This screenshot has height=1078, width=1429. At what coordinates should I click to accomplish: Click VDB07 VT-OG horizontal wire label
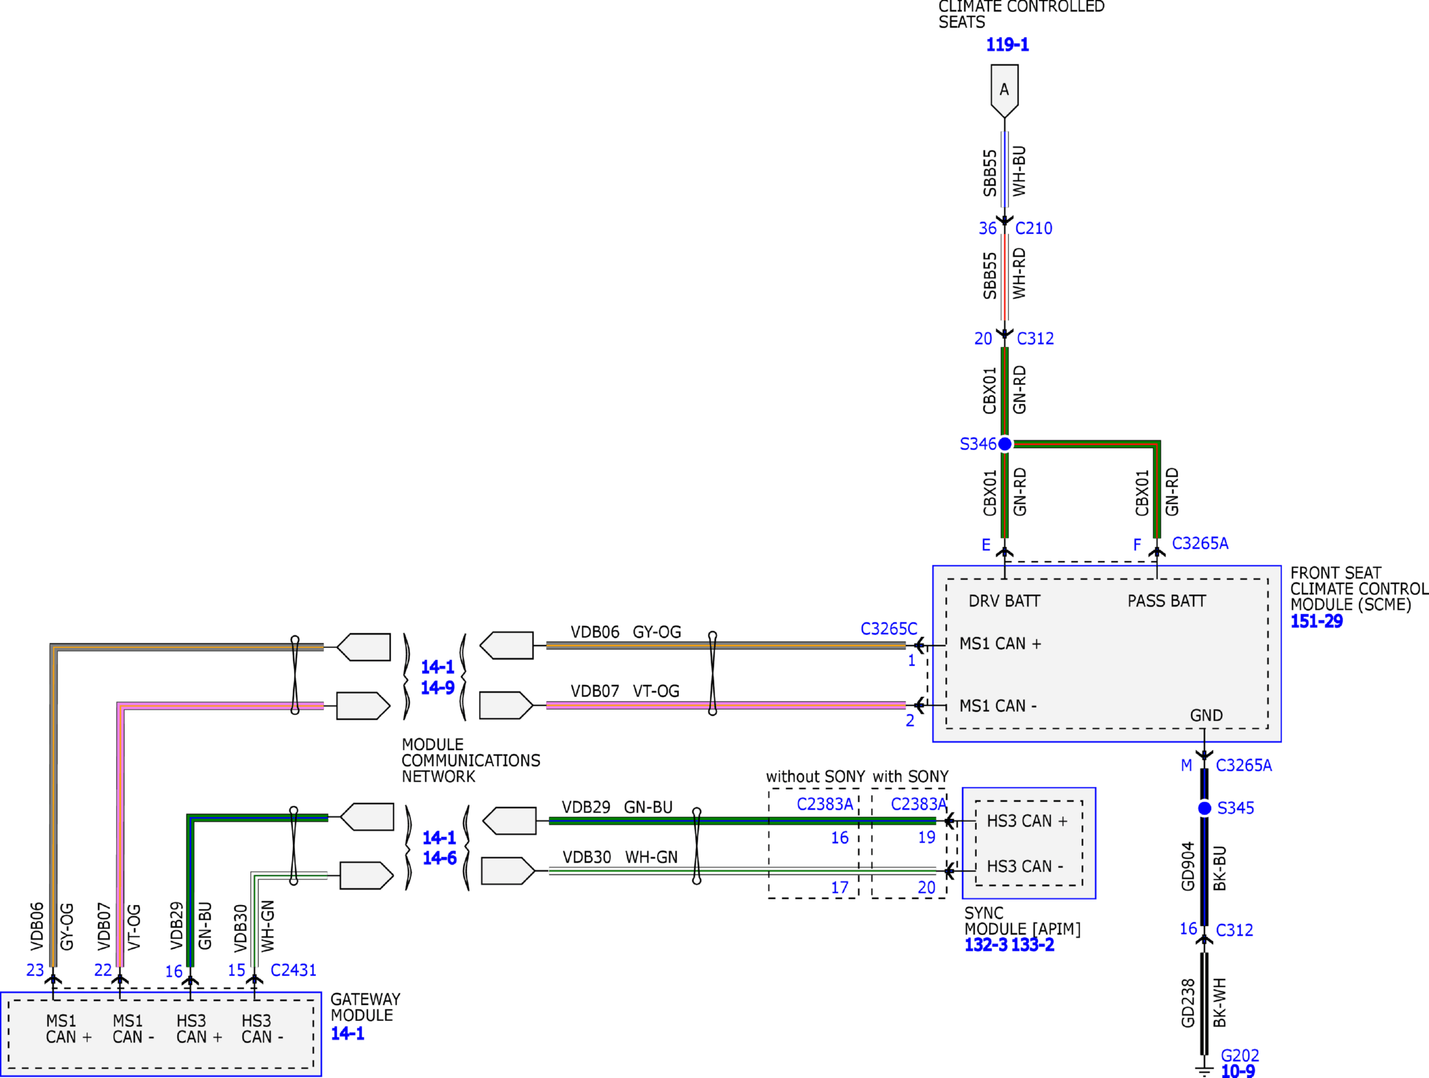tap(625, 692)
